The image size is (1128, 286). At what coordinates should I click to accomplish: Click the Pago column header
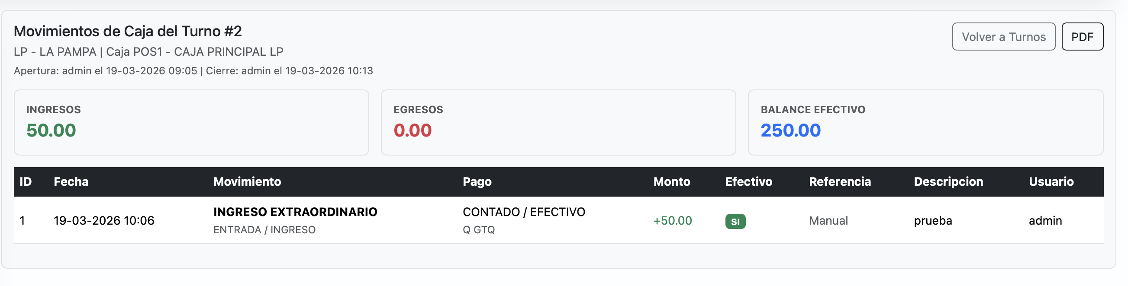click(477, 181)
